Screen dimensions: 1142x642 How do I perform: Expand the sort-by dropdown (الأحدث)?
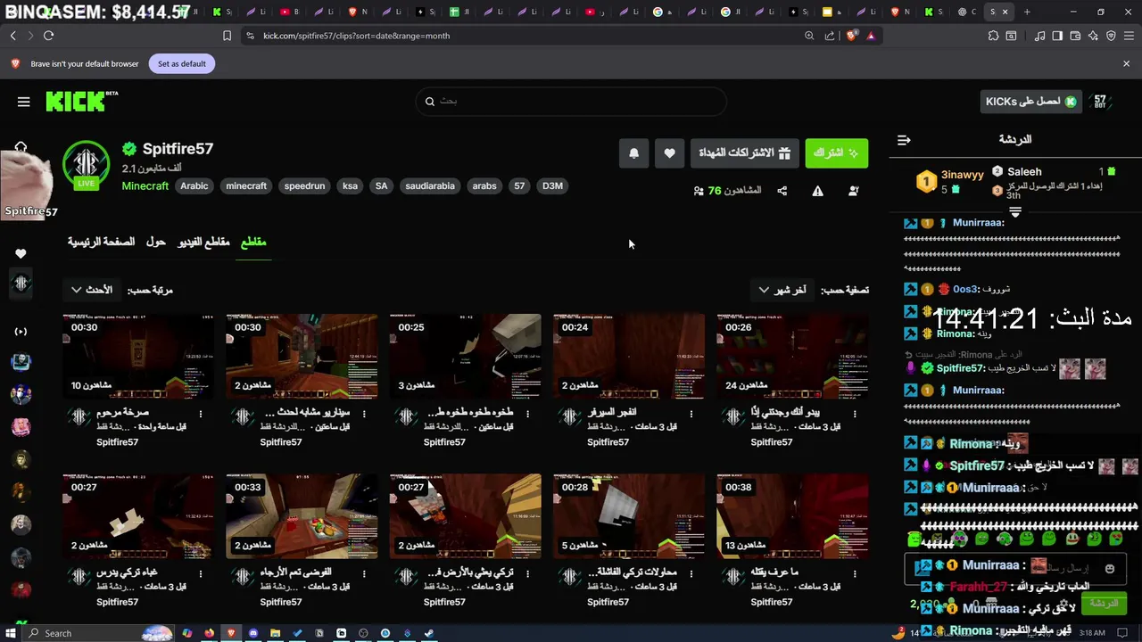click(x=91, y=290)
